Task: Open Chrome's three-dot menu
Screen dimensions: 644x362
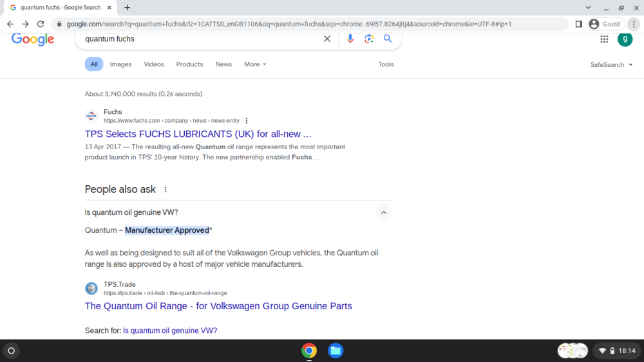Action: tap(634, 24)
